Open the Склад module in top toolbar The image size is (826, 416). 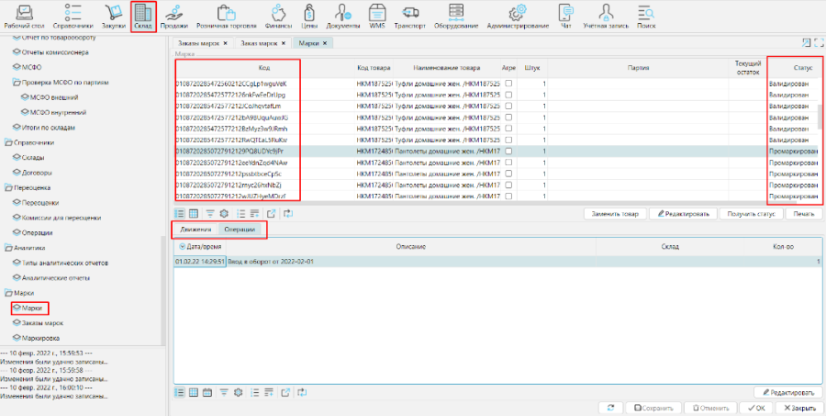click(143, 17)
